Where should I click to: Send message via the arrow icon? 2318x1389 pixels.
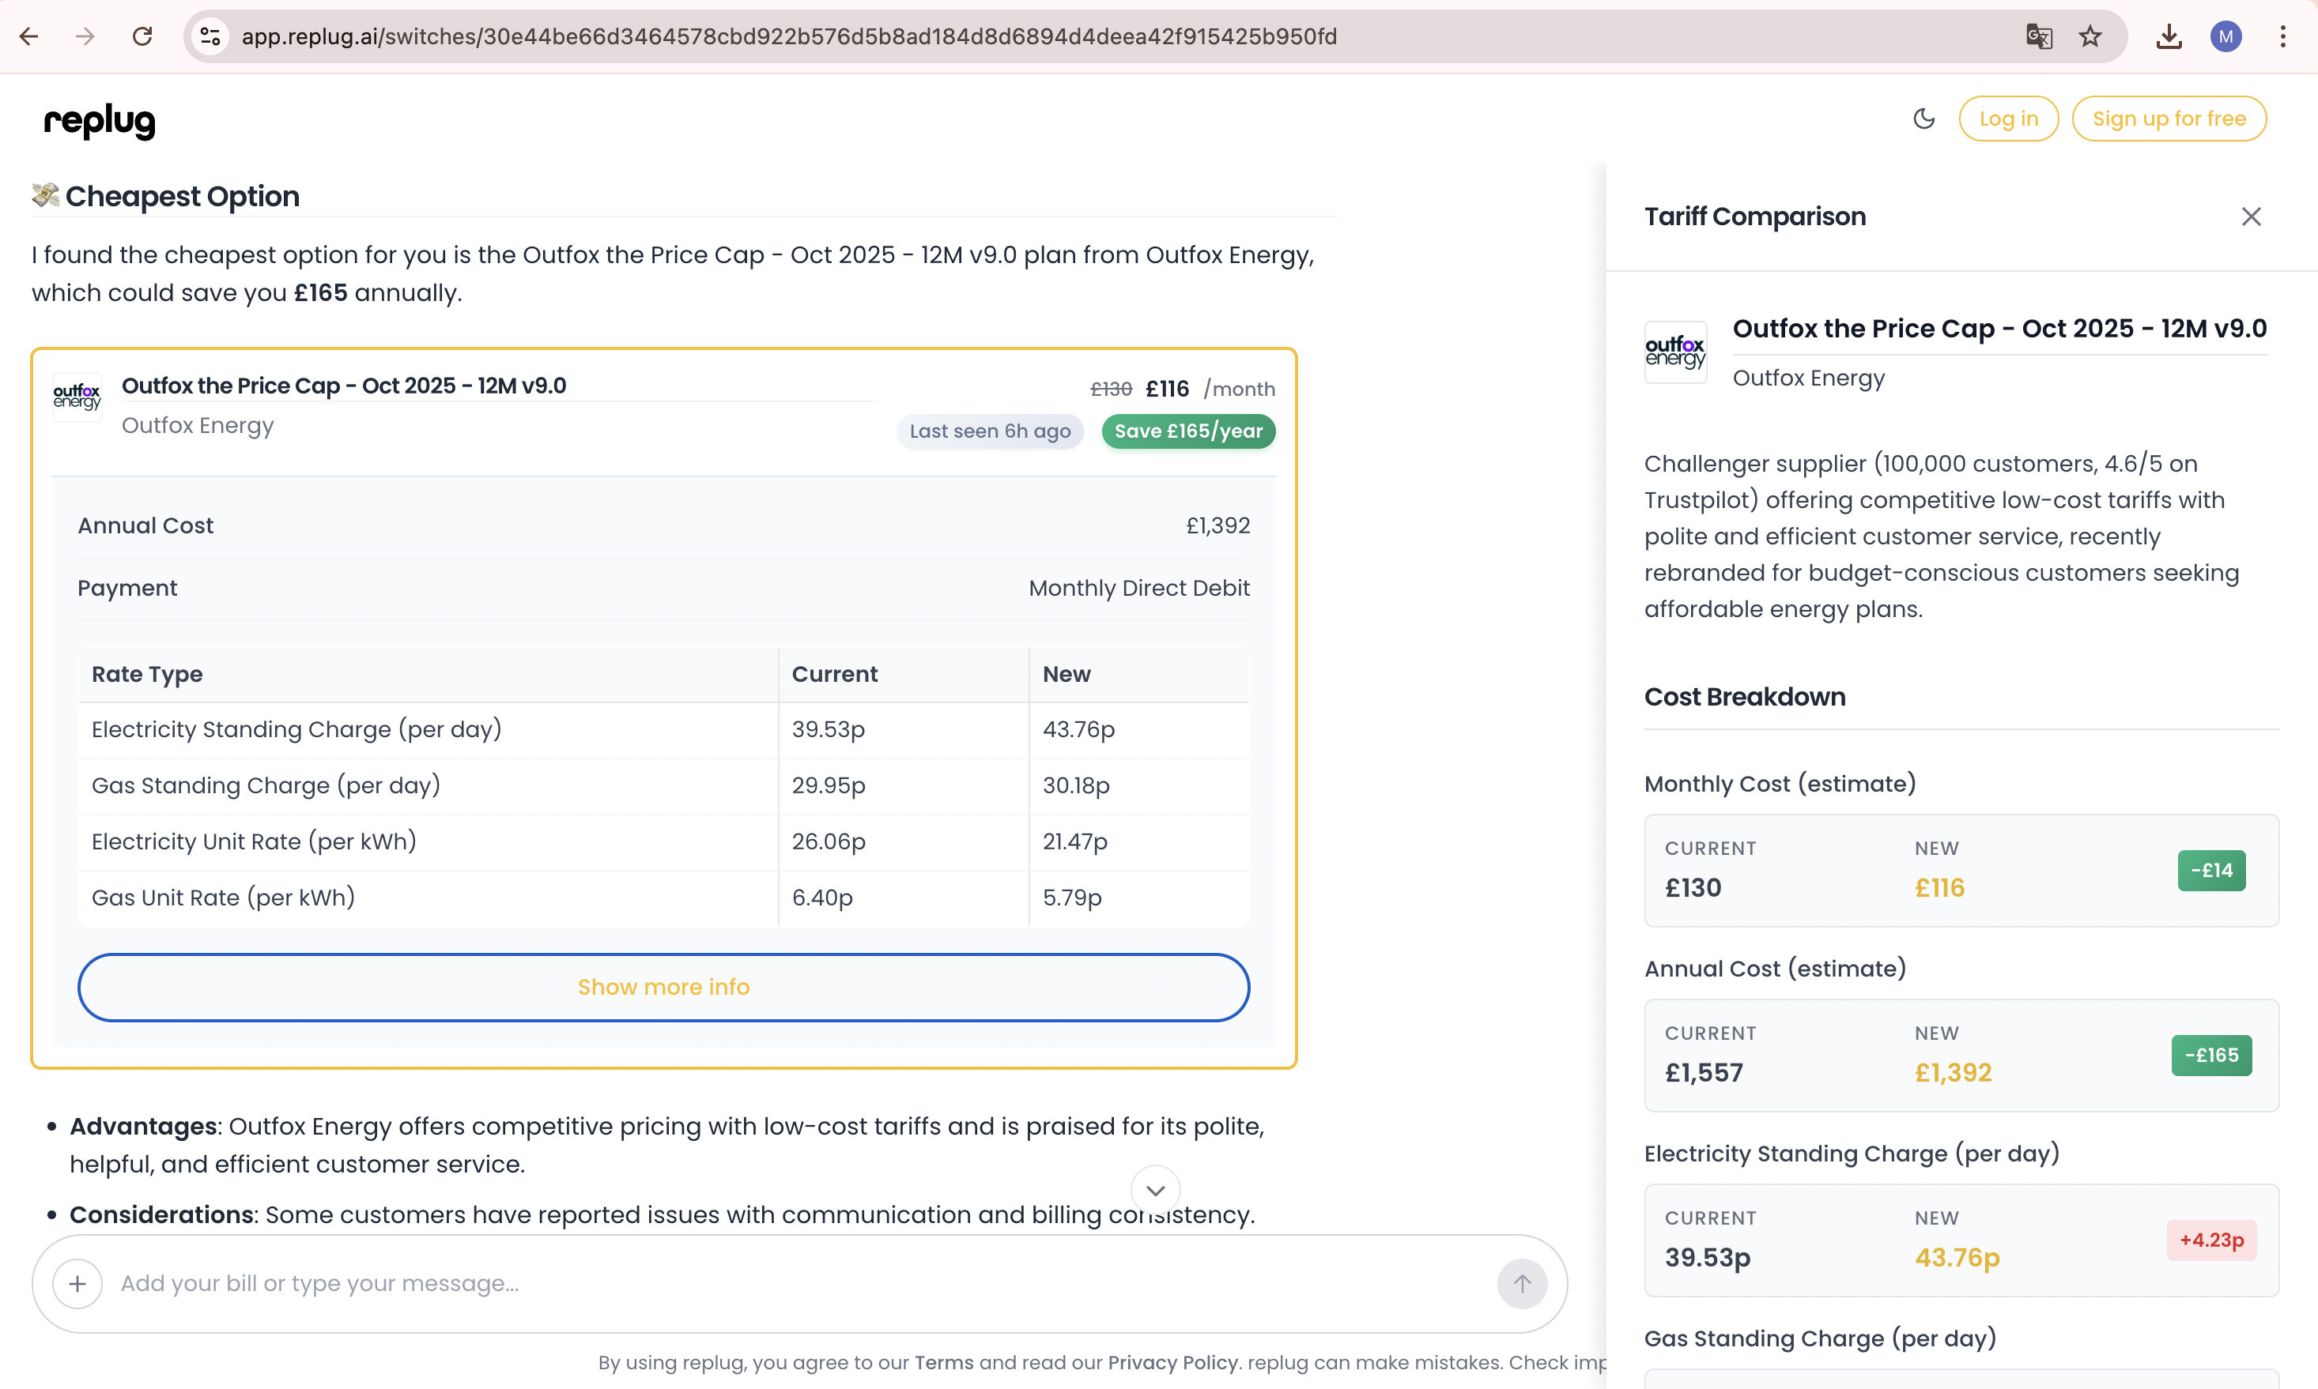[x=1521, y=1283]
